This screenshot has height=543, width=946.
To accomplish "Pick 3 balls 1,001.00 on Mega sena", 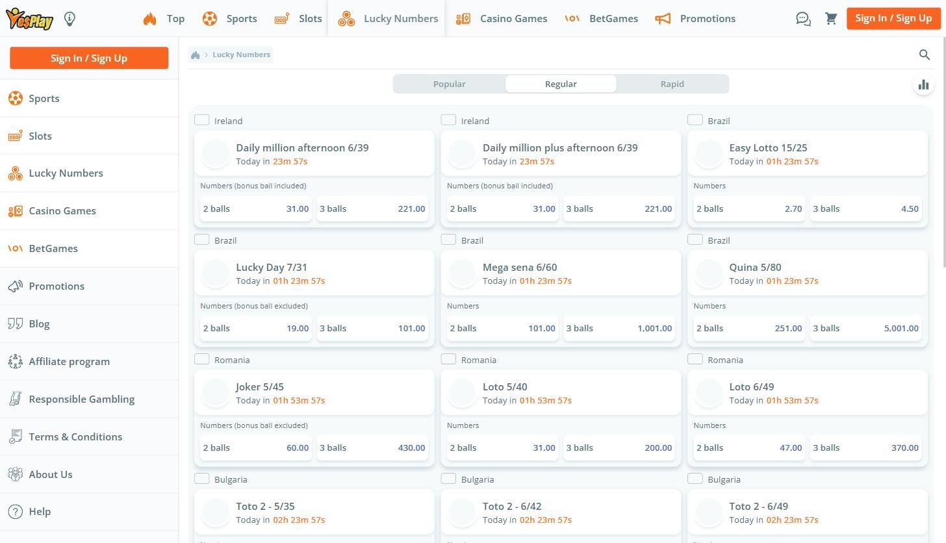I will coord(619,328).
